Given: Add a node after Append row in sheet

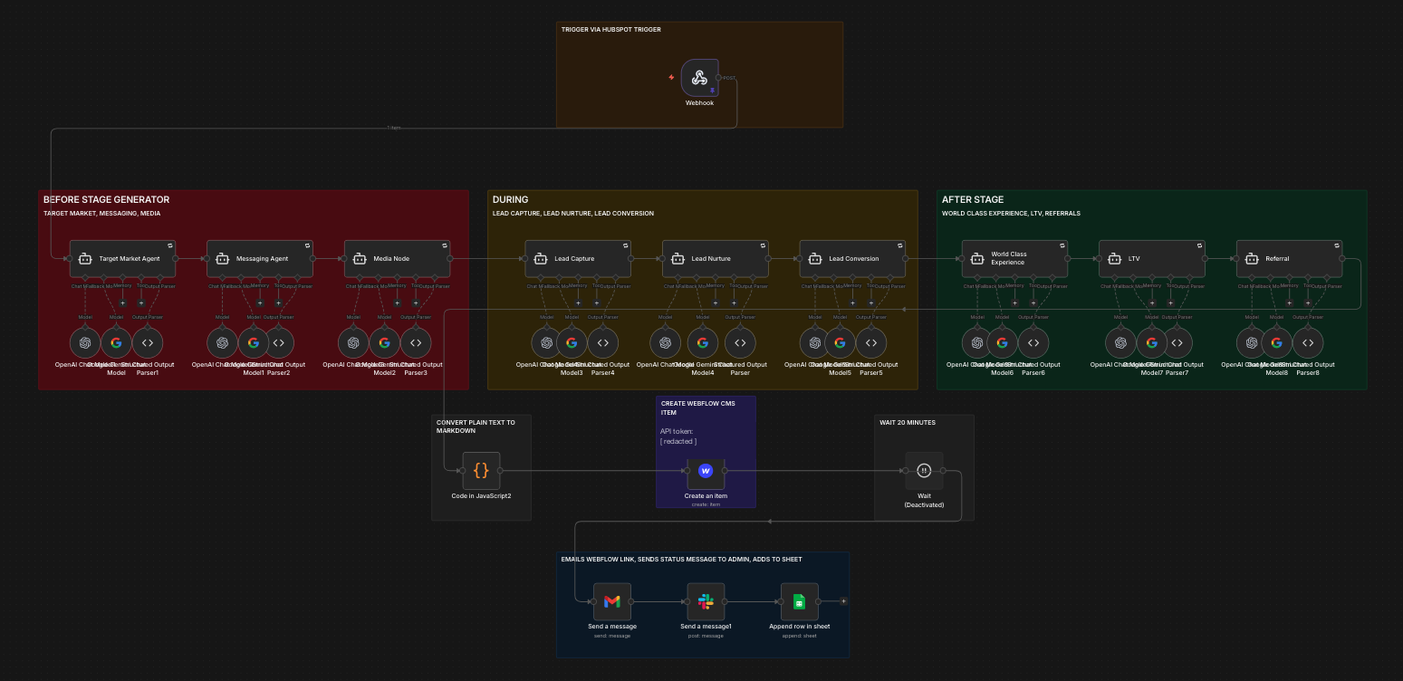Looking at the screenshot, I should pos(843,601).
